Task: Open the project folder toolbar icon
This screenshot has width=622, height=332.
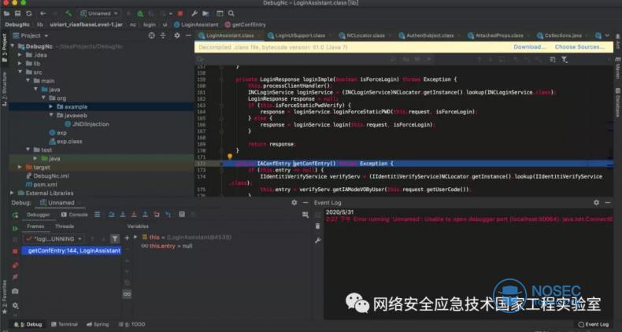Action: click(x=6, y=13)
